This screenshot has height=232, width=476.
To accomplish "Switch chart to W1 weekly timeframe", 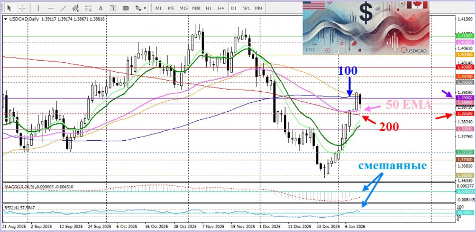I will 246,8.
